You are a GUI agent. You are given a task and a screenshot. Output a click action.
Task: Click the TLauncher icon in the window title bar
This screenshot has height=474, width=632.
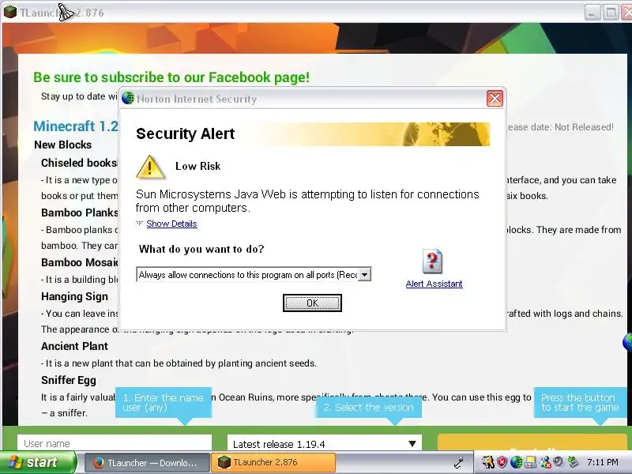pos(9,11)
